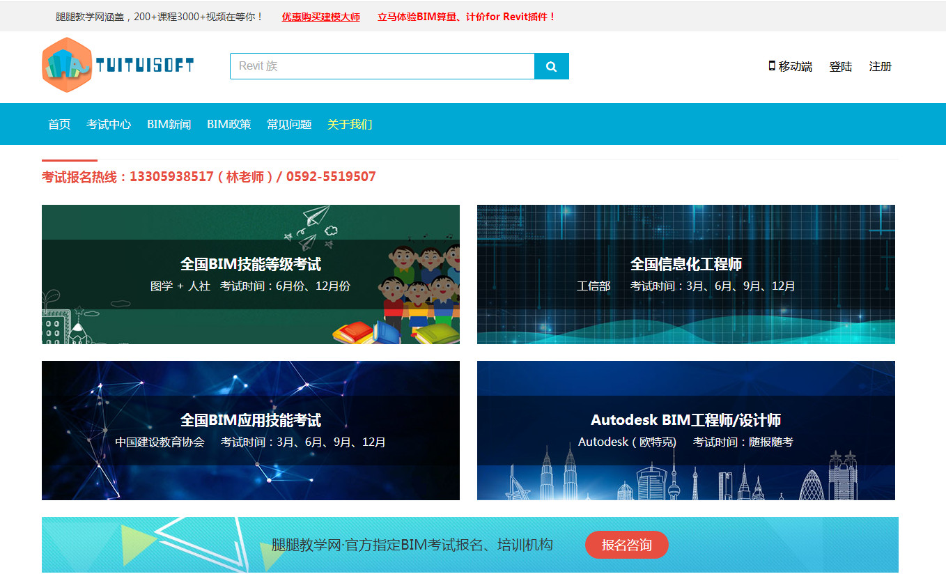Open 考试中心 in the navigation bar
The height and width of the screenshot is (581, 946).
(109, 124)
